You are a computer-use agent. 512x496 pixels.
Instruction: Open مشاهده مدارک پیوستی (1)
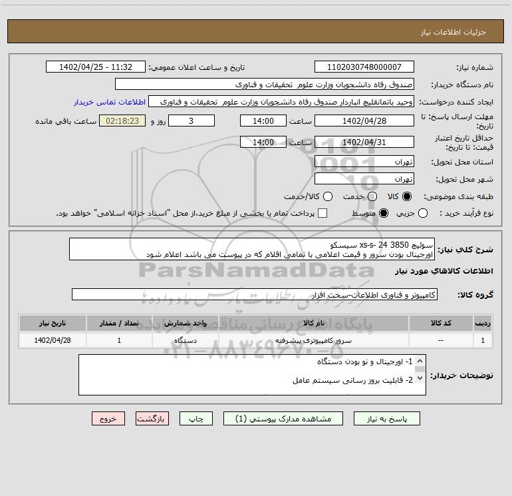(x=283, y=419)
